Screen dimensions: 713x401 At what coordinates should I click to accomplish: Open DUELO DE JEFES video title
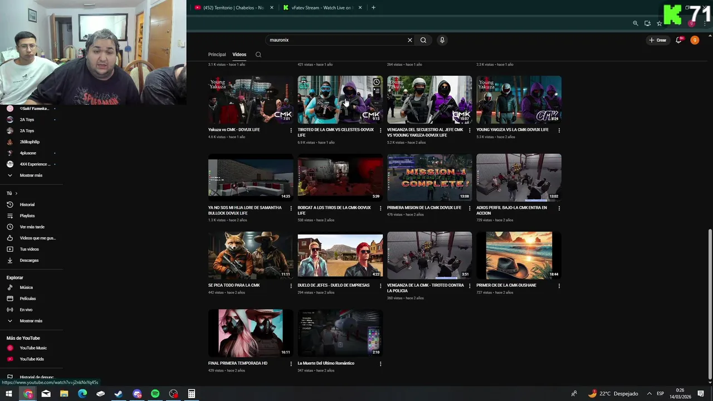click(x=334, y=285)
